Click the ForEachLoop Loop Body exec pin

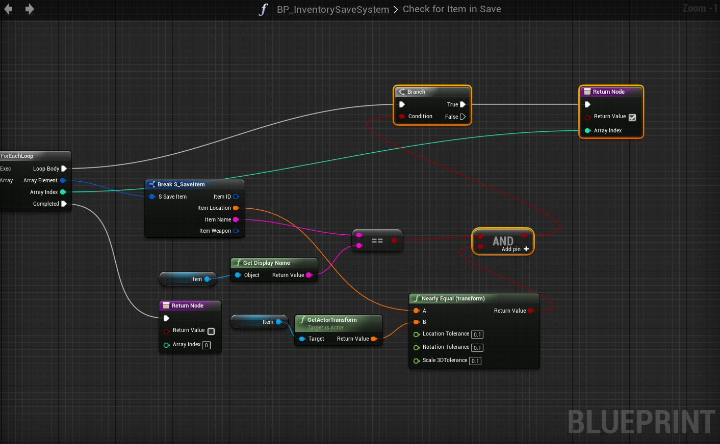64,169
